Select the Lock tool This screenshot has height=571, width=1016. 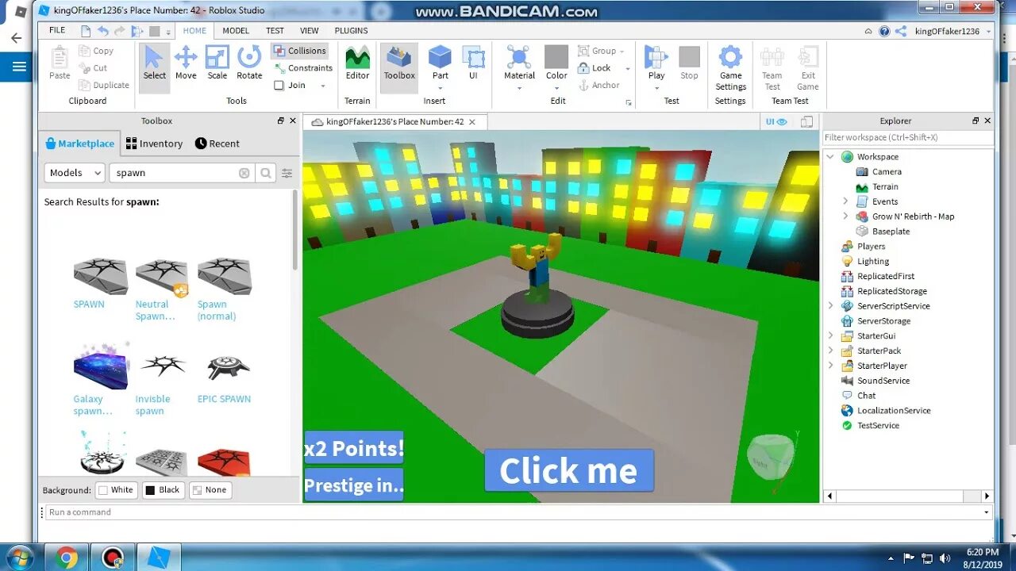click(595, 68)
